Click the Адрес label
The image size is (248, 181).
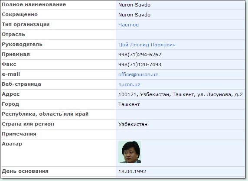11,94
